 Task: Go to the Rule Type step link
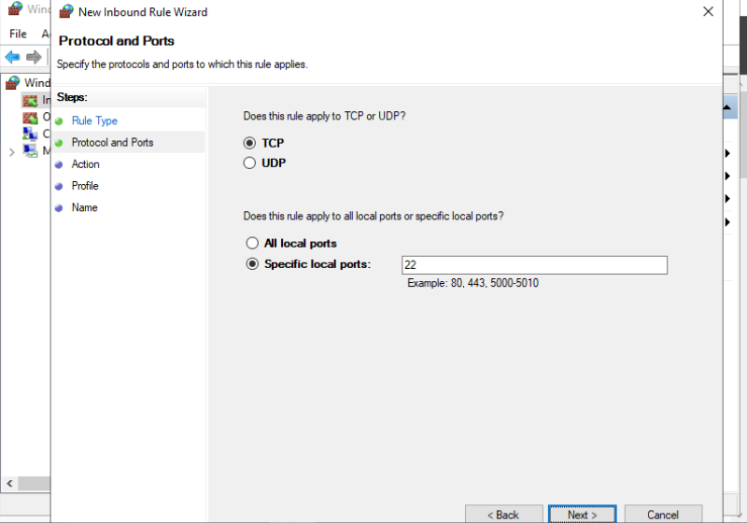point(94,120)
